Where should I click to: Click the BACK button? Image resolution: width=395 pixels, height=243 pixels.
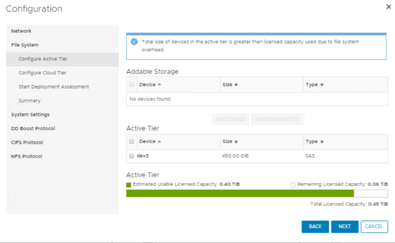(315, 227)
